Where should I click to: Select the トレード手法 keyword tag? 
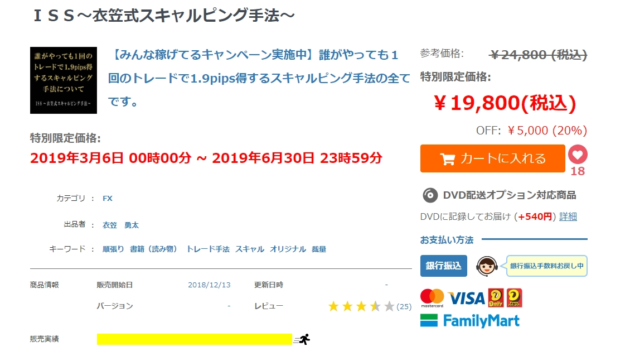208,249
